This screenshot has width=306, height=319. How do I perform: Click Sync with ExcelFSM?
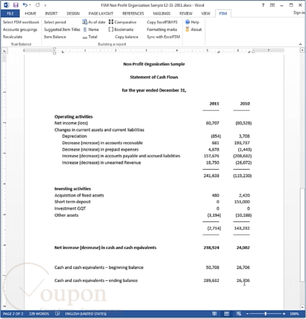[164, 37]
